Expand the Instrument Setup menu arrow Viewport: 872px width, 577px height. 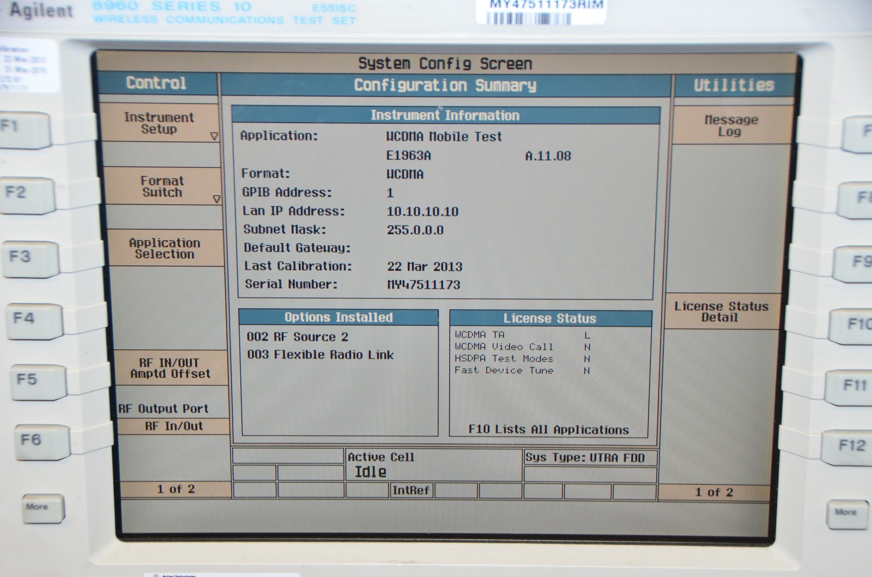(x=214, y=136)
